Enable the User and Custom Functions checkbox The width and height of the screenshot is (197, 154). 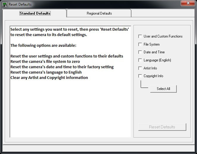[140, 36]
